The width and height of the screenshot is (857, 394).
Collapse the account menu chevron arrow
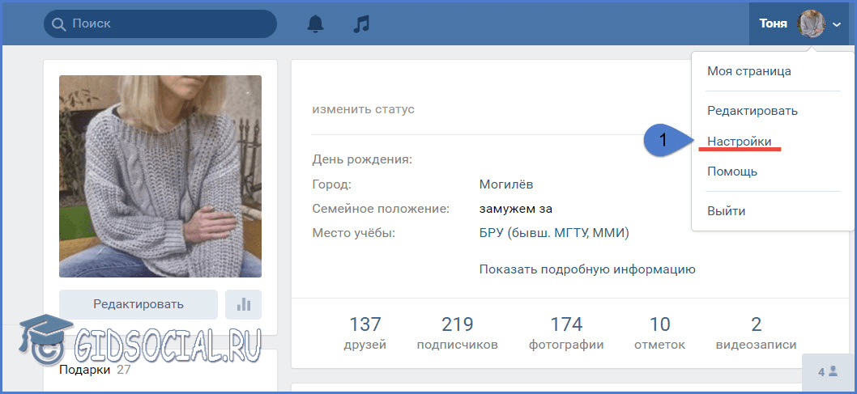837,25
